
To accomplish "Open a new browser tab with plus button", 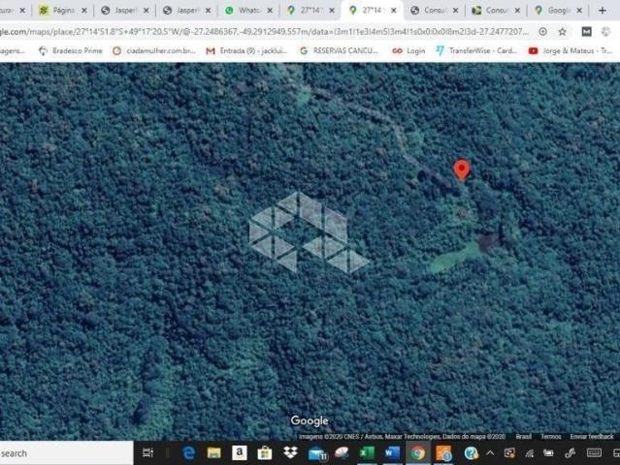I will 603,11.
